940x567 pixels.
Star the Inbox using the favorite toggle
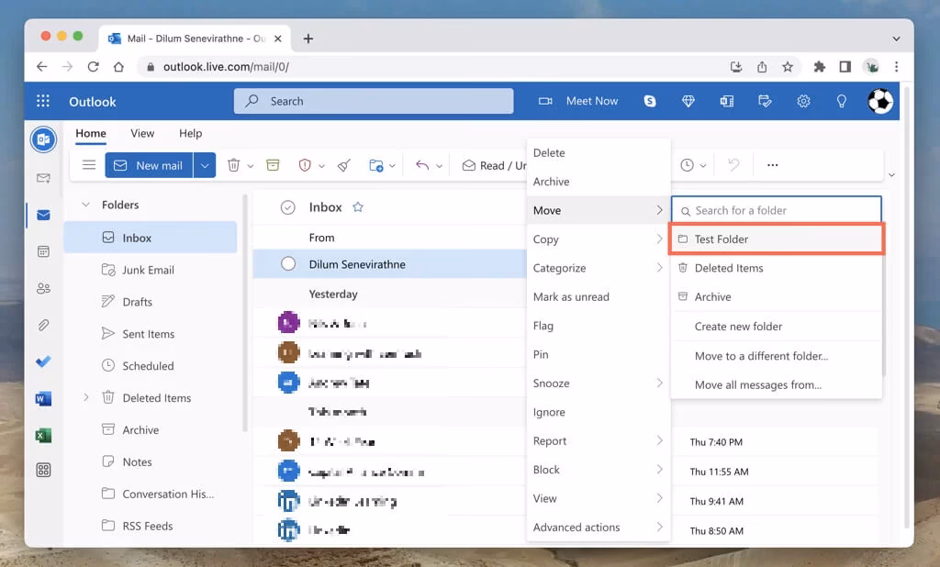coord(357,207)
